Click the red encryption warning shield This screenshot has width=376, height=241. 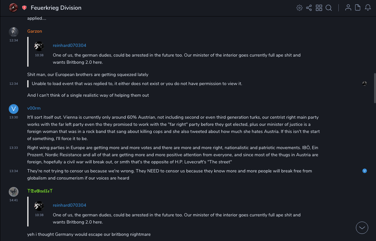(x=24, y=8)
